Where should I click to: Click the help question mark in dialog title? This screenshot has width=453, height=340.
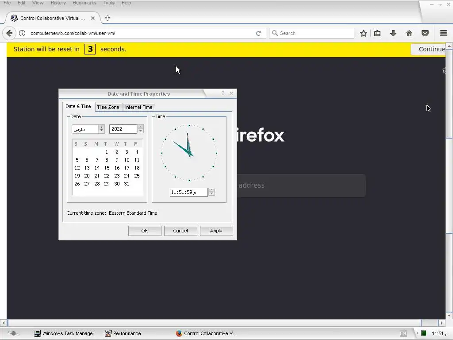coord(223,93)
